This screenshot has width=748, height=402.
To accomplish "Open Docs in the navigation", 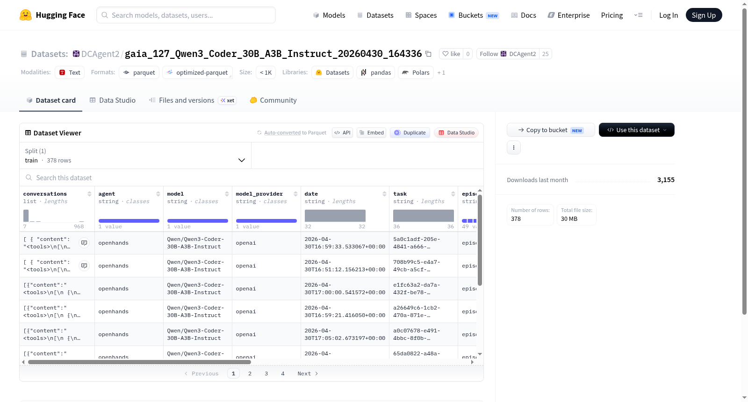I will coord(524,15).
